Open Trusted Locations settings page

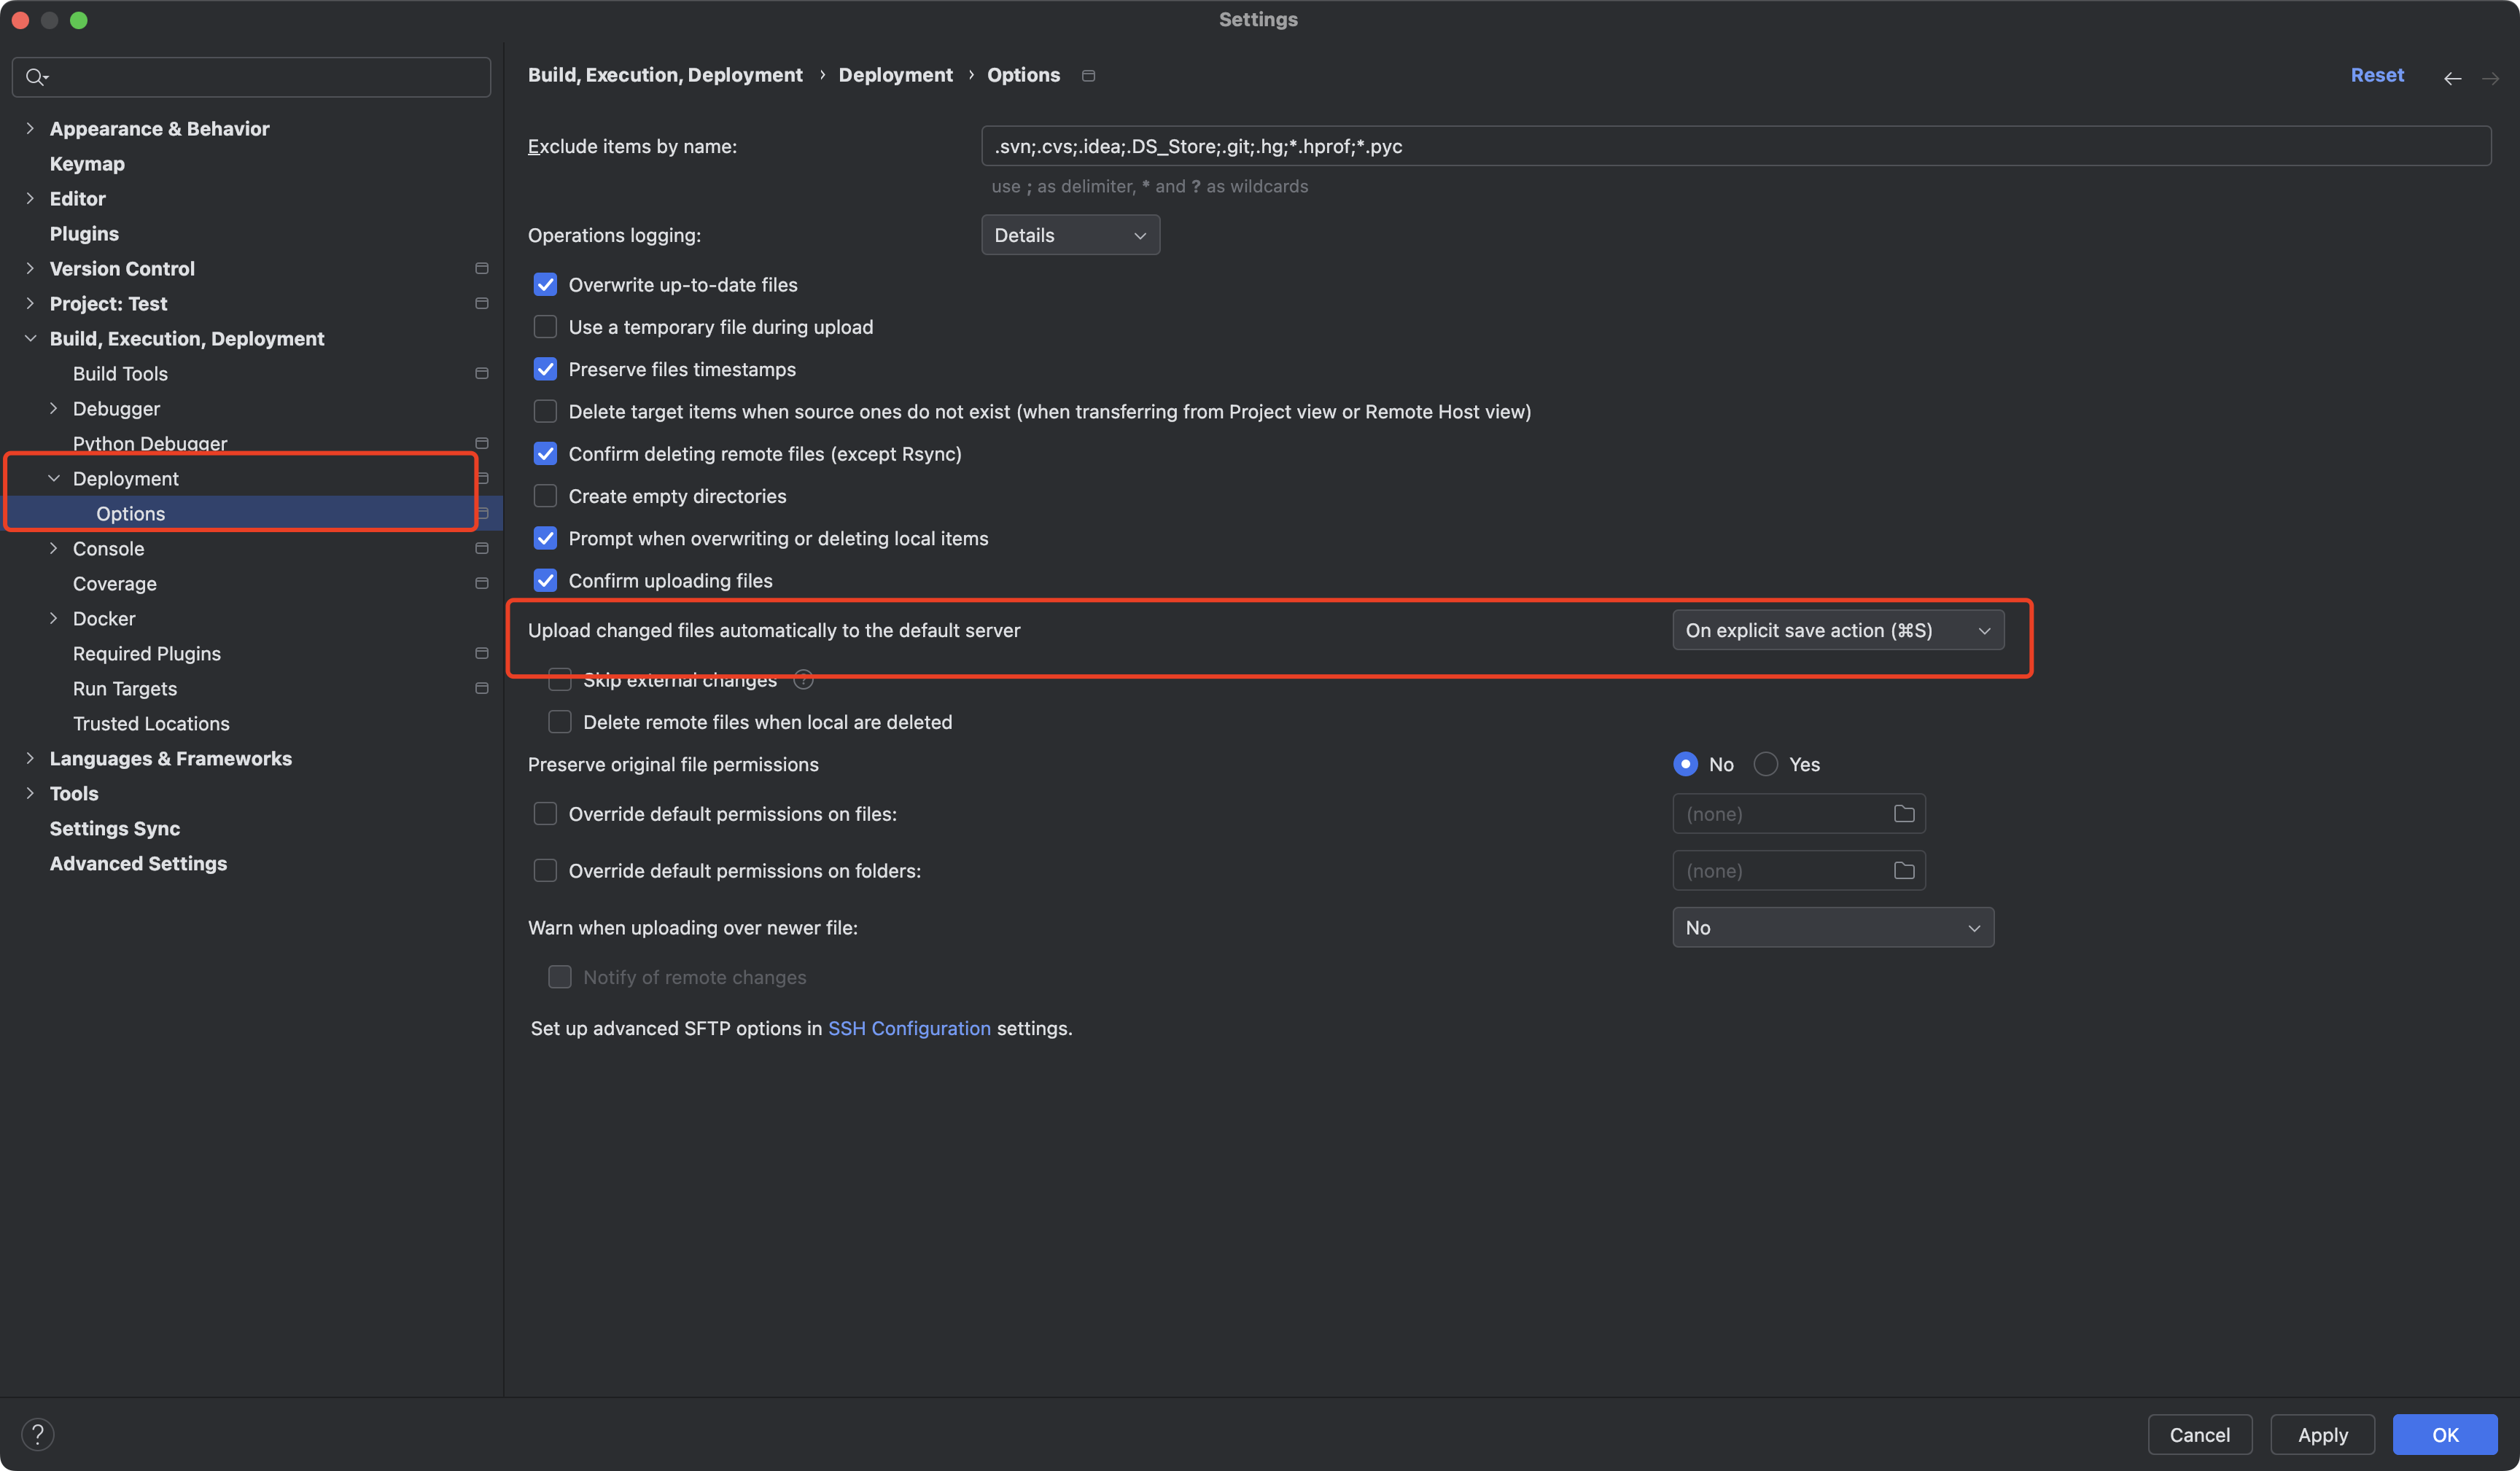[x=151, y=723]
